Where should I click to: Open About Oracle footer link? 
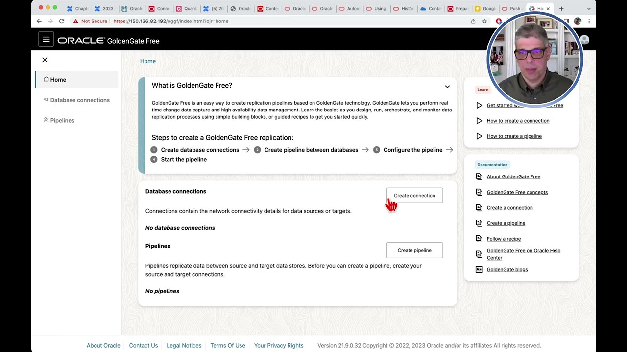[103, 346]
